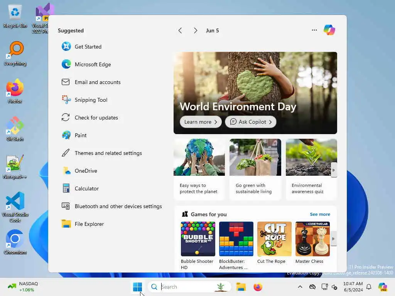Open notifications bell in system tray
The image size is (395, 296).
pos(369,287)
